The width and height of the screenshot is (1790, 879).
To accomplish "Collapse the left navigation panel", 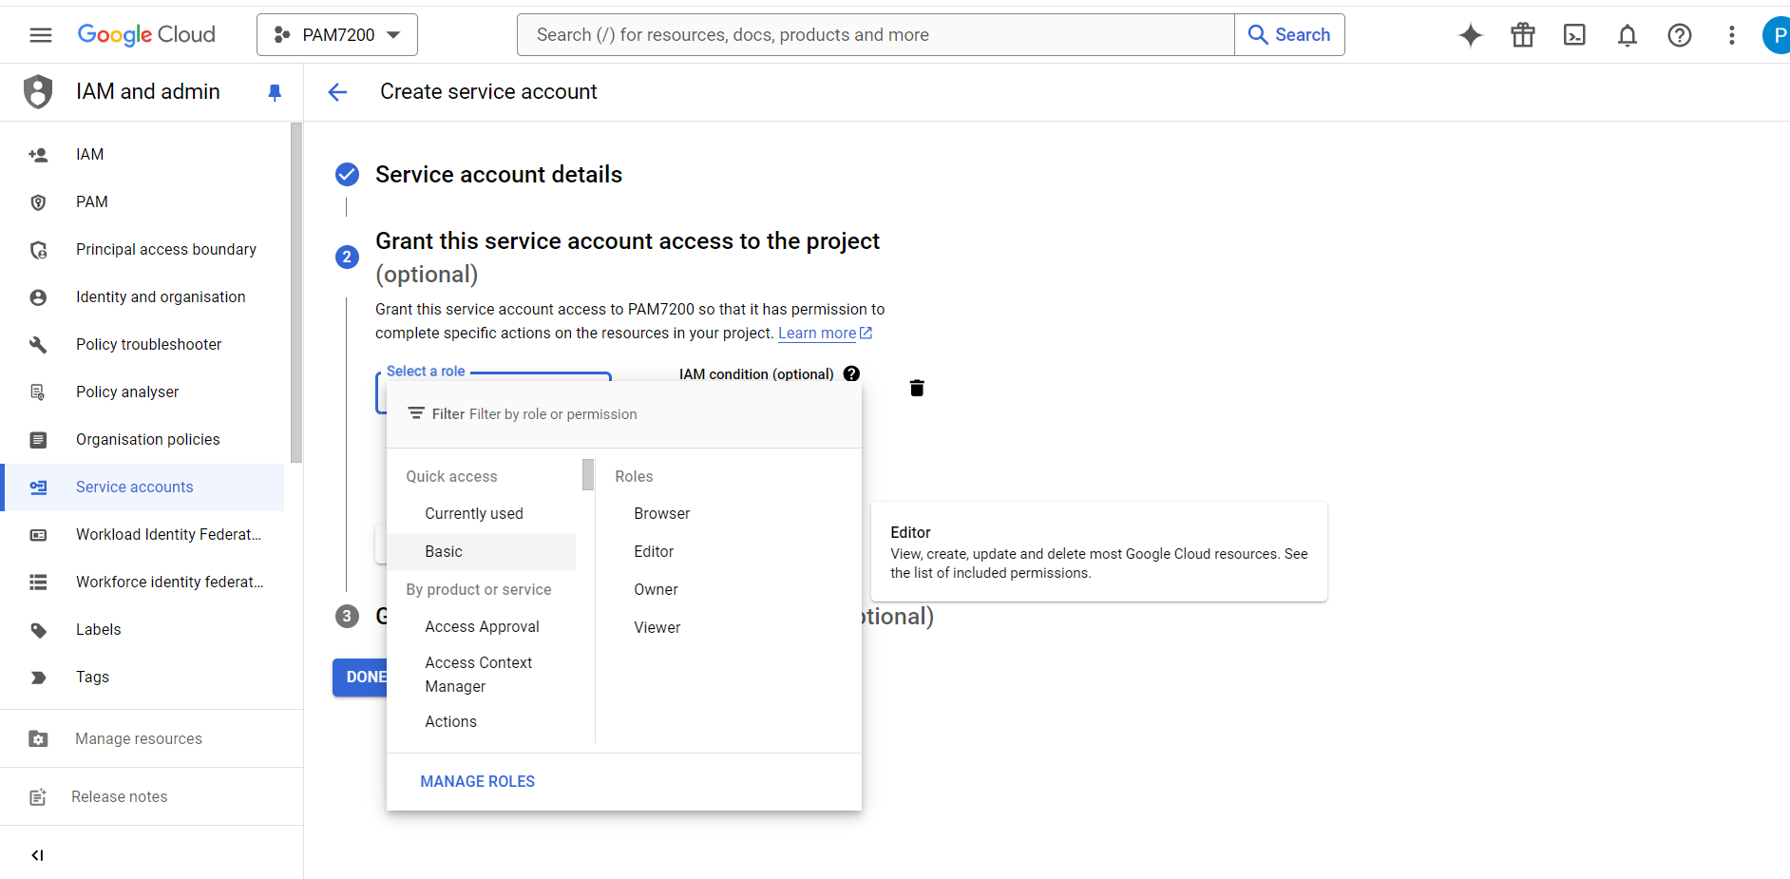I will click(37, 854).
